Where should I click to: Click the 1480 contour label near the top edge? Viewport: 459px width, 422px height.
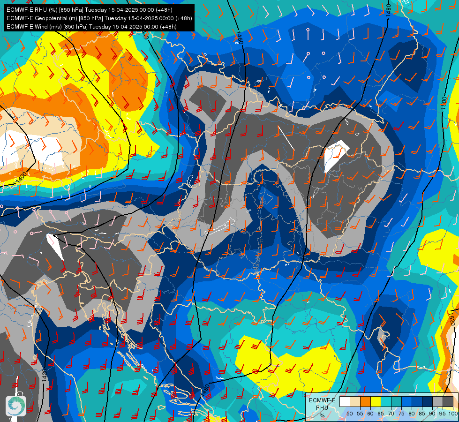[389, 10]
